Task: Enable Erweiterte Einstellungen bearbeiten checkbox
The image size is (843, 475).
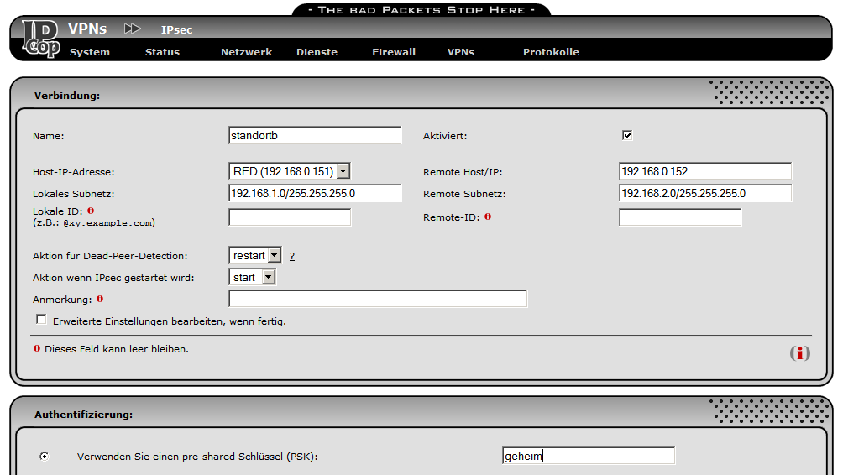Action: [41, 320]
